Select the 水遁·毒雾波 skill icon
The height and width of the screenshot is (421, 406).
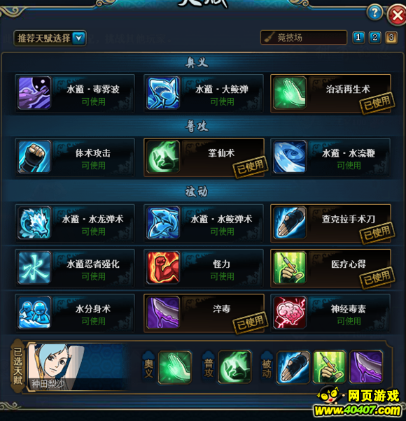[x=34, y=93]
